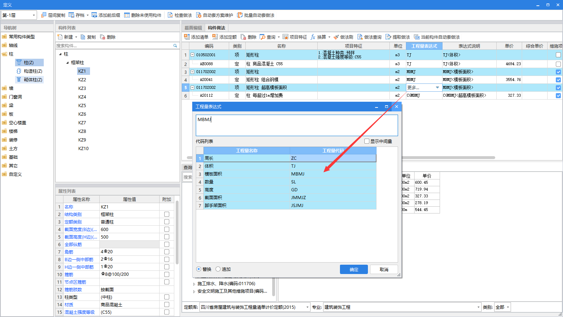563x317 pixels.
Task: Click 确定 button in dialog
Action: tap(354, 269)
